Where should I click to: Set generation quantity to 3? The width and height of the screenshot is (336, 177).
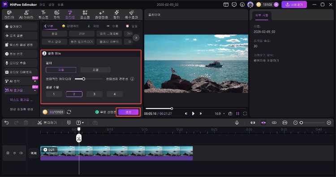click(x=94, y=94)
